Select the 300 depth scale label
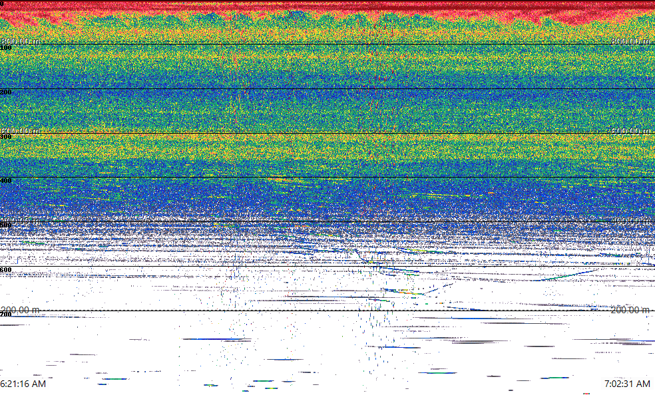This screenshot has width=655, height=395. point(6,137)
